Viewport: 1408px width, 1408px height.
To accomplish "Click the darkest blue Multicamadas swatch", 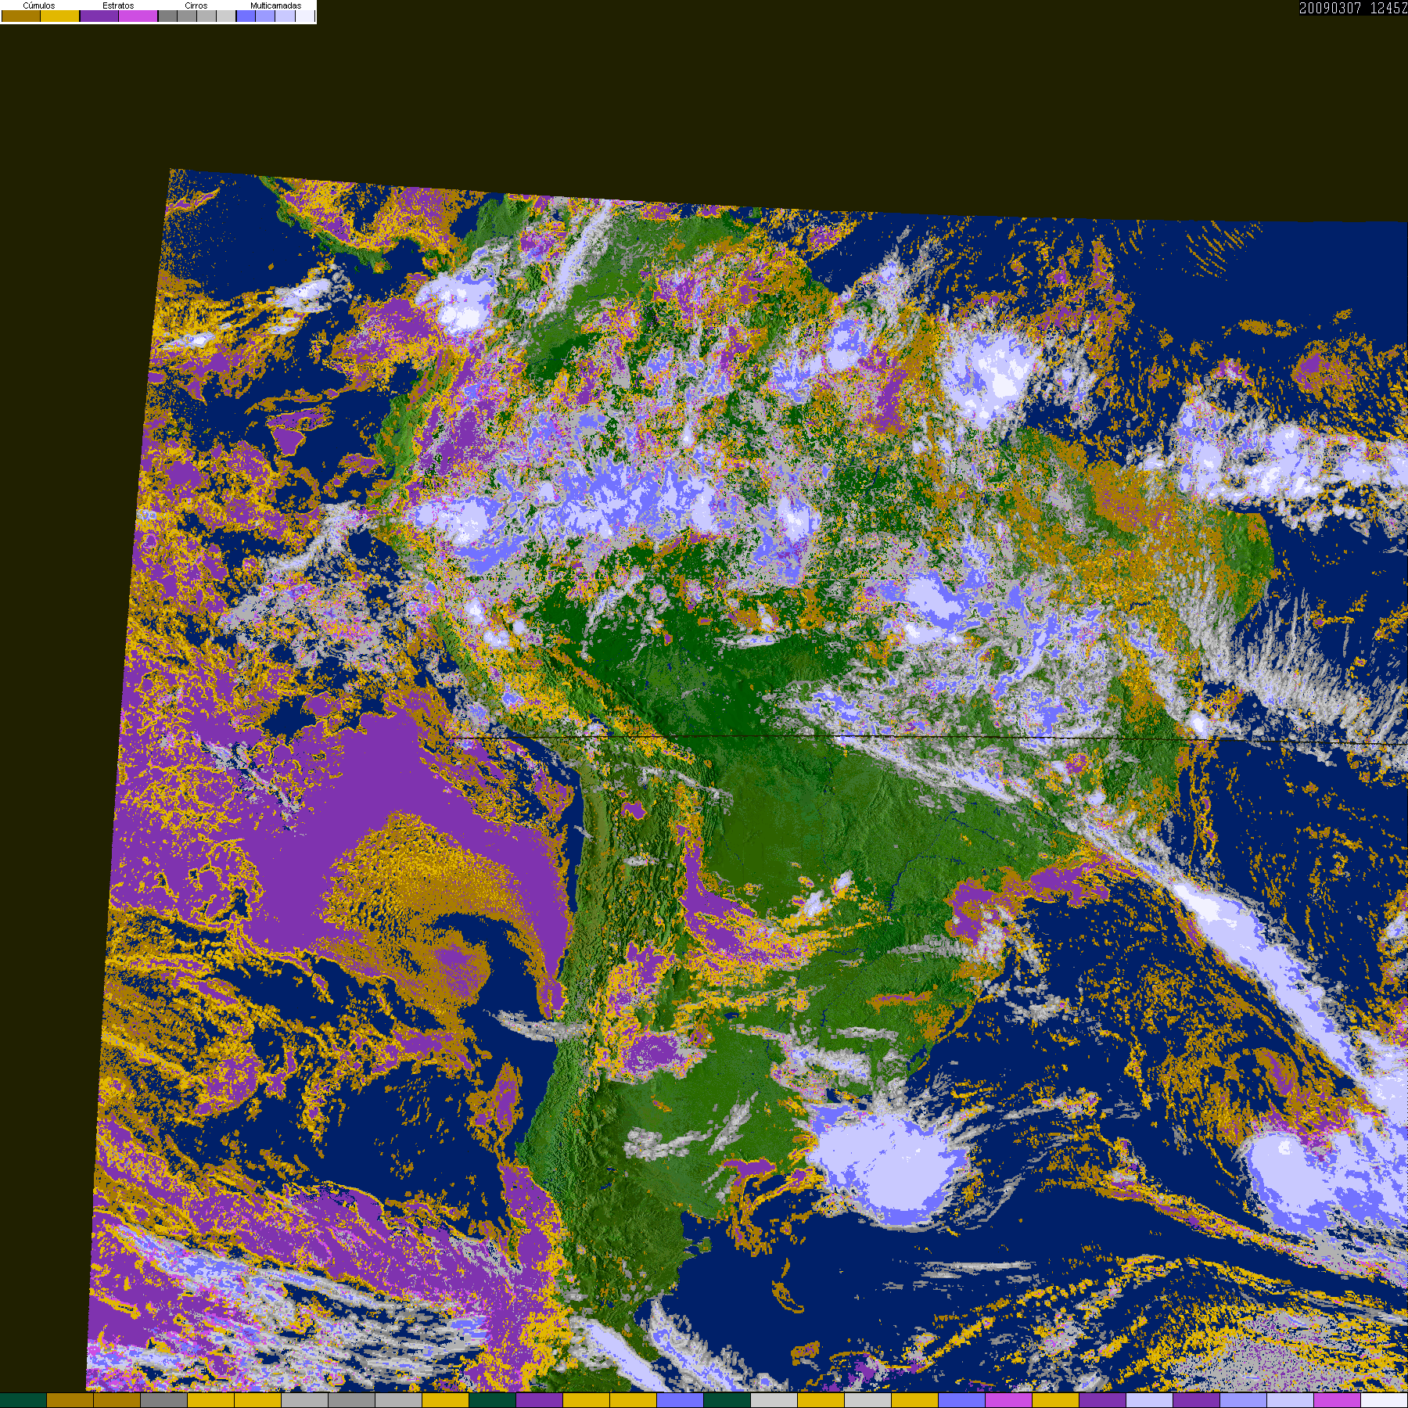I will (246, 16).
